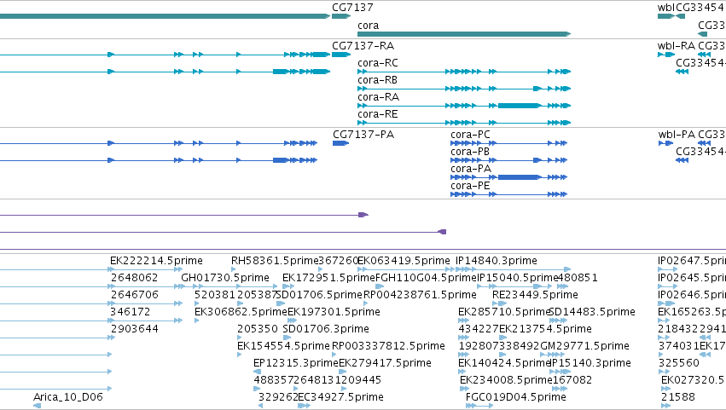Viewport: 726px width, 410px height.
Task: Select EST IP15040.5prime
Action: point(518,278)
